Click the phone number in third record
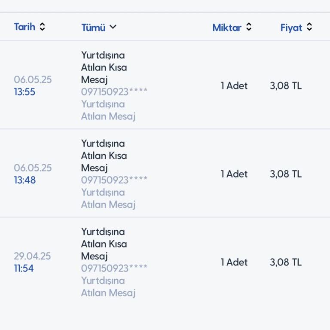The height and width of the screenshot is (330, 330). tap(114, 268)
